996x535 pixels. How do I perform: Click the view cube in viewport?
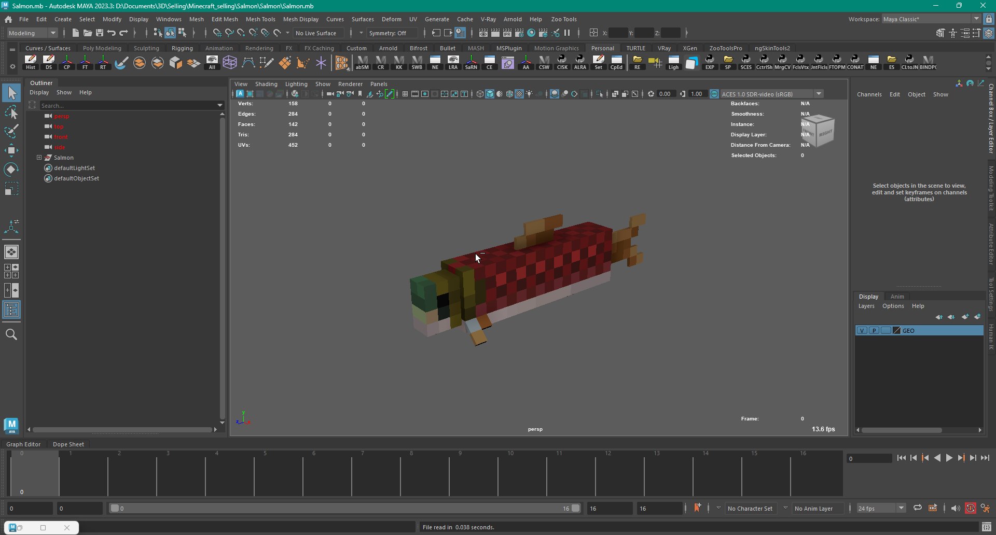coord(818,131)
